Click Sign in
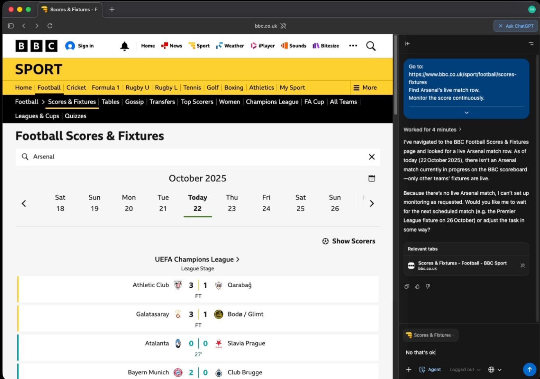This screenshot has width=540, height=379. click(80, 46)
